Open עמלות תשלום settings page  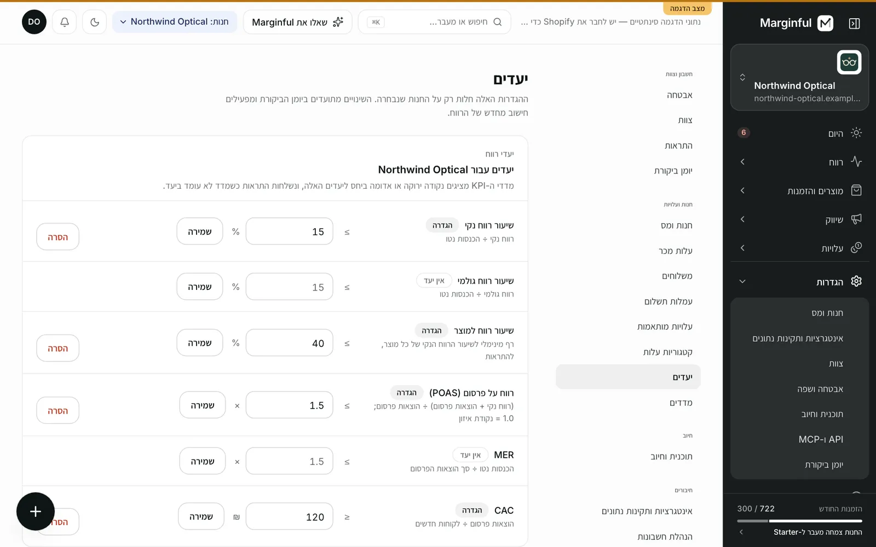628,301
